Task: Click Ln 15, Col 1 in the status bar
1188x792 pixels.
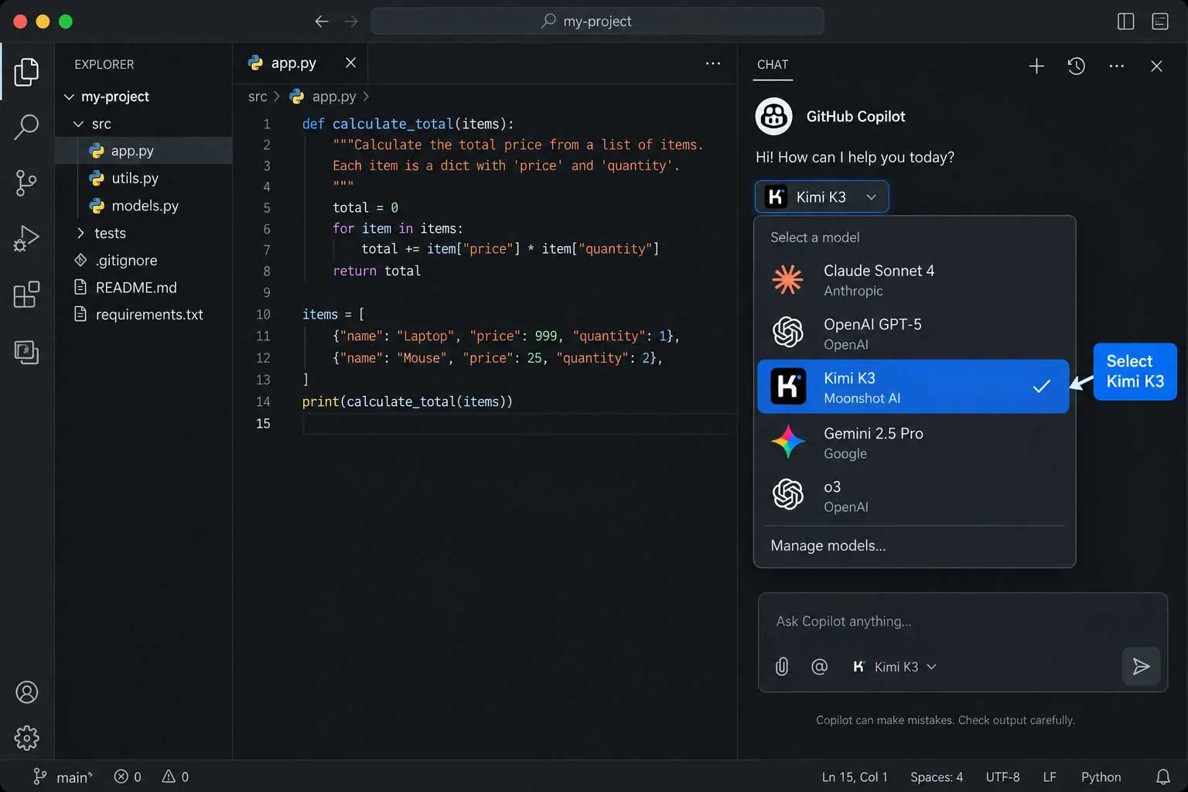Action: pyautogui.click(x=855, y=777)
